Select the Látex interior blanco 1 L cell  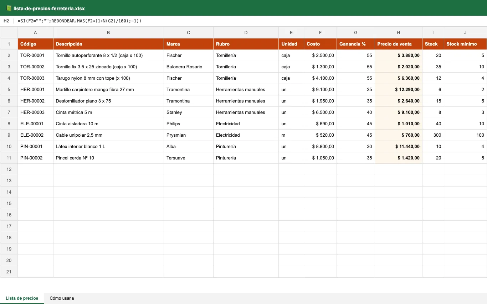click(x=108, y=147)
